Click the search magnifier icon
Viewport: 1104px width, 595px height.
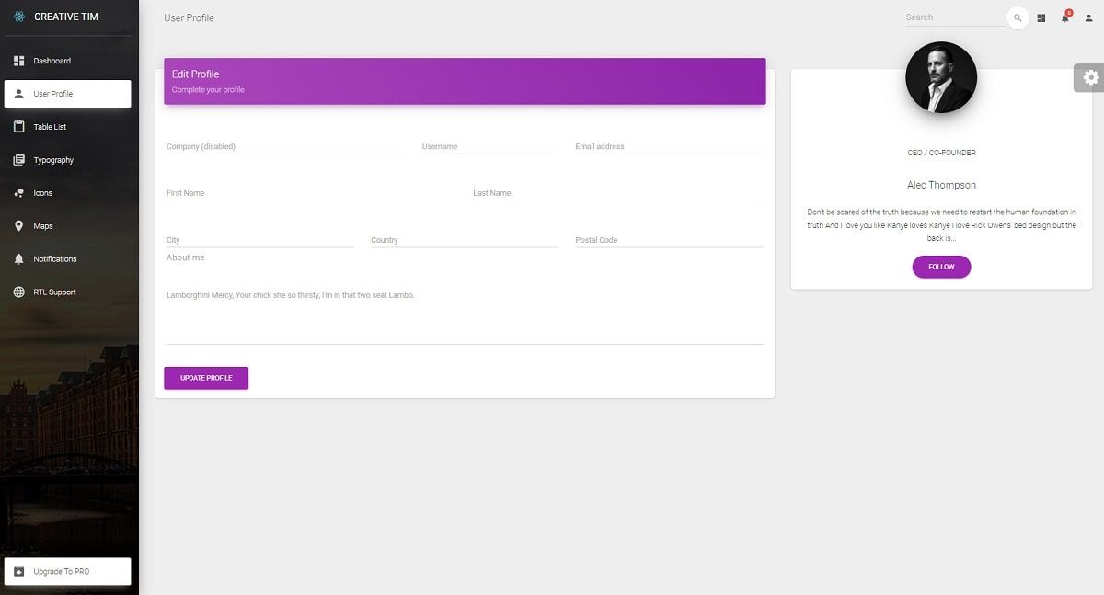1017,17
